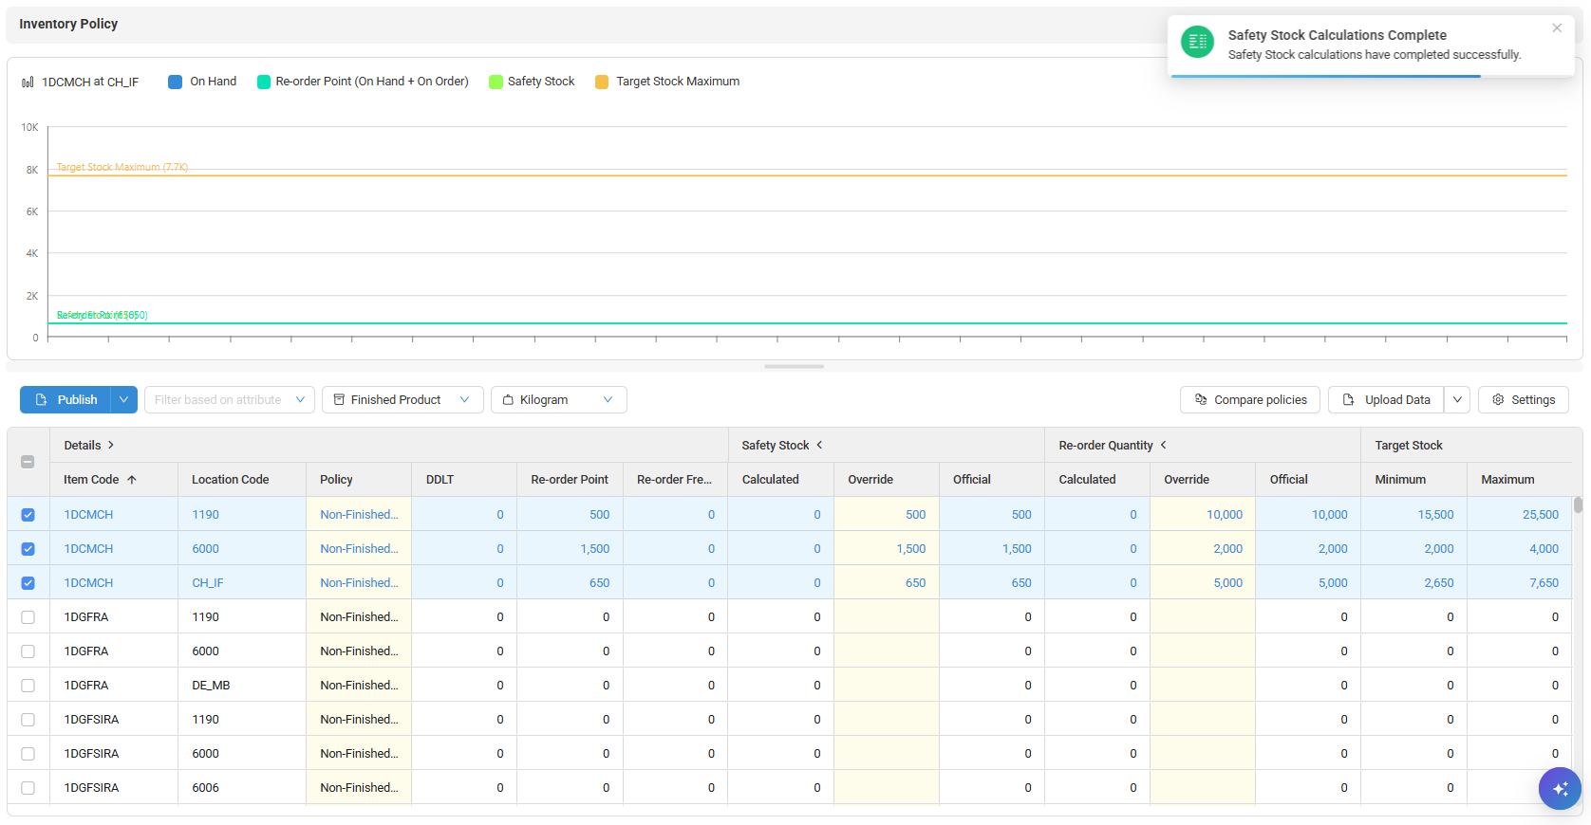This screenshot has height=825, width=1591.
Task: Open the Settings button
Action: (1524, 400)
